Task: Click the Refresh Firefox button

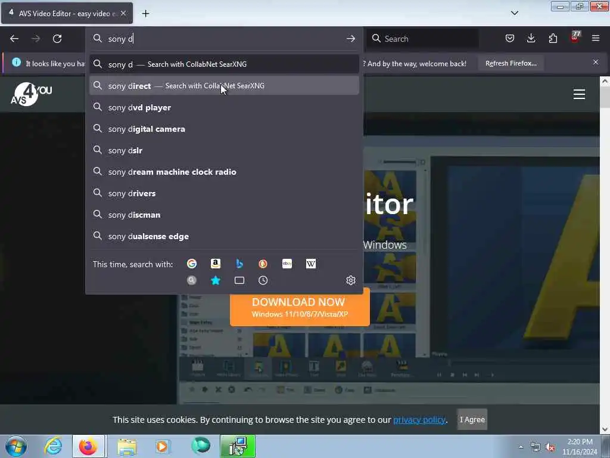Action: [511, 63]
